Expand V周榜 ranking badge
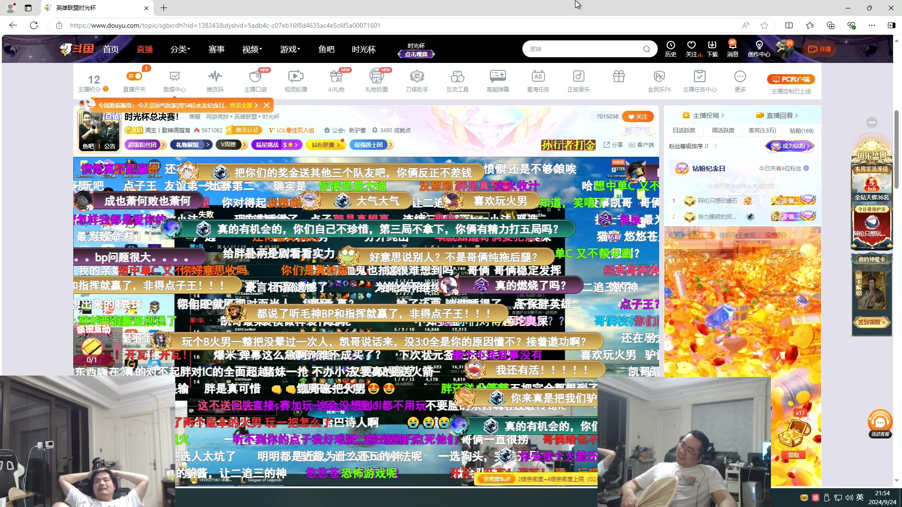The image size is (902, 507). 232,145
